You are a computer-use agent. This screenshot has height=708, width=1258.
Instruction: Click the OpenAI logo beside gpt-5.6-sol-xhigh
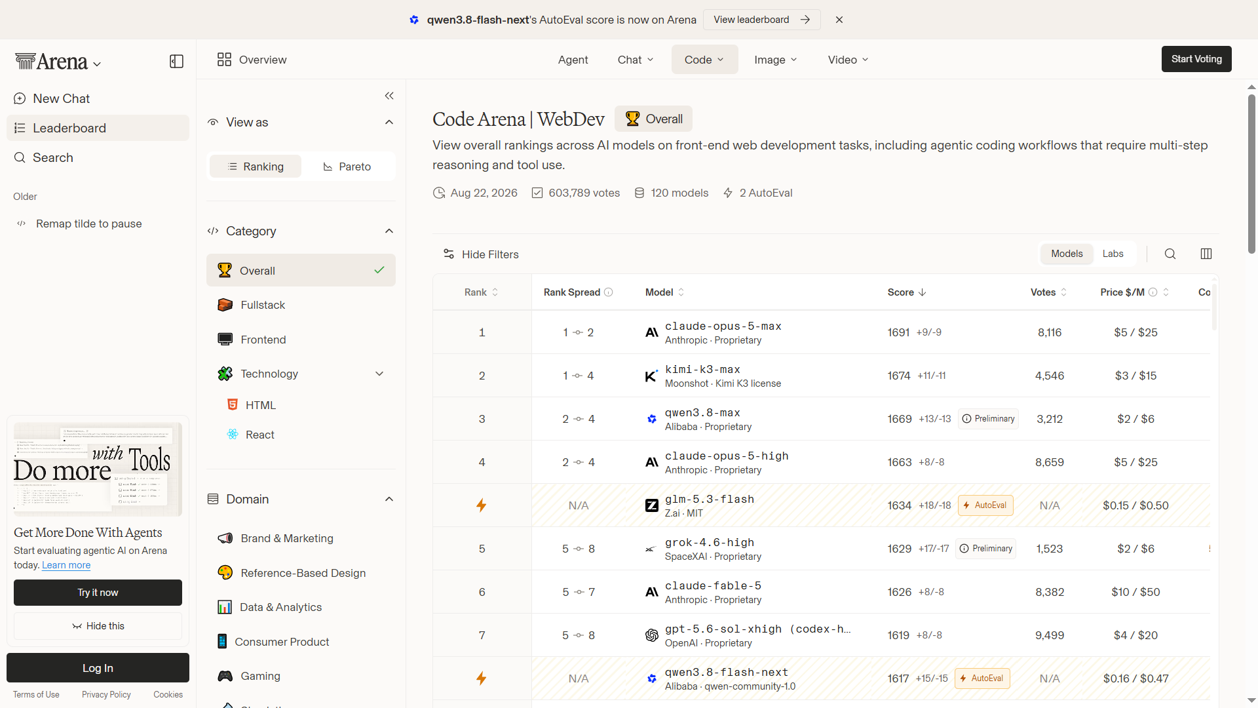point(652,635)
